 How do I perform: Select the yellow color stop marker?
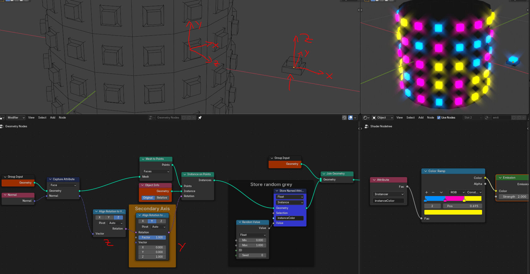pyautogui.click(x=464, y=200)
